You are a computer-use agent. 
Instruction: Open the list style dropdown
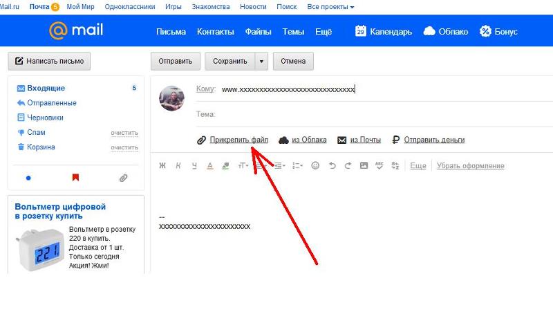297,165
